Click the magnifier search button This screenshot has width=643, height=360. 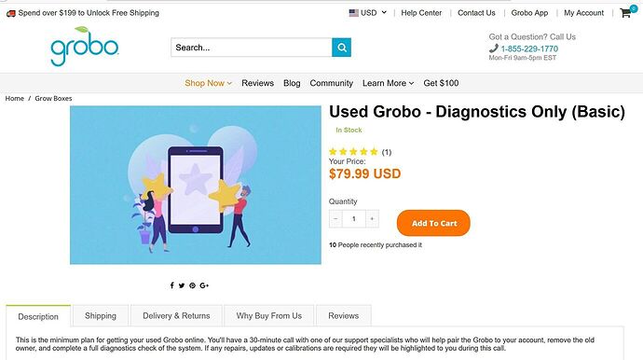pyautogui.click(x=341, y=48)
